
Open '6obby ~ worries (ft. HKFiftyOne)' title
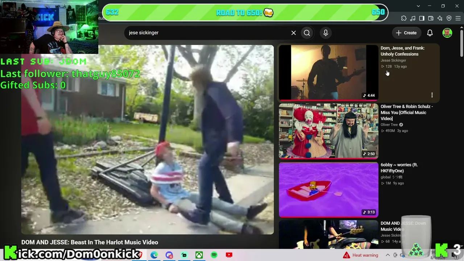[x=399, y=168]
